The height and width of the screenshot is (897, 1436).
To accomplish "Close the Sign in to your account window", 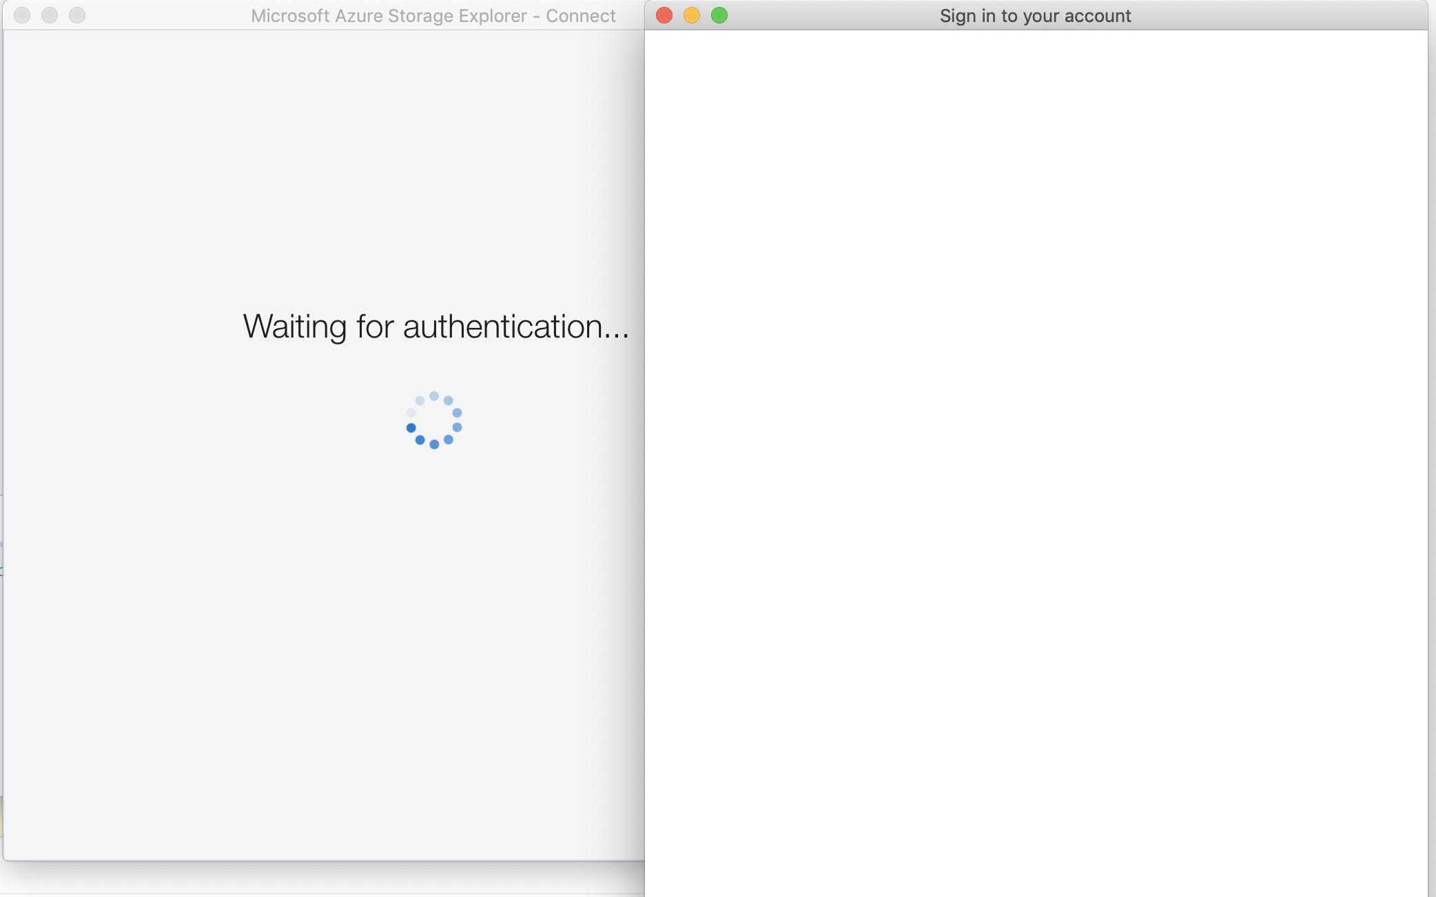I will (x=664, y=15).
